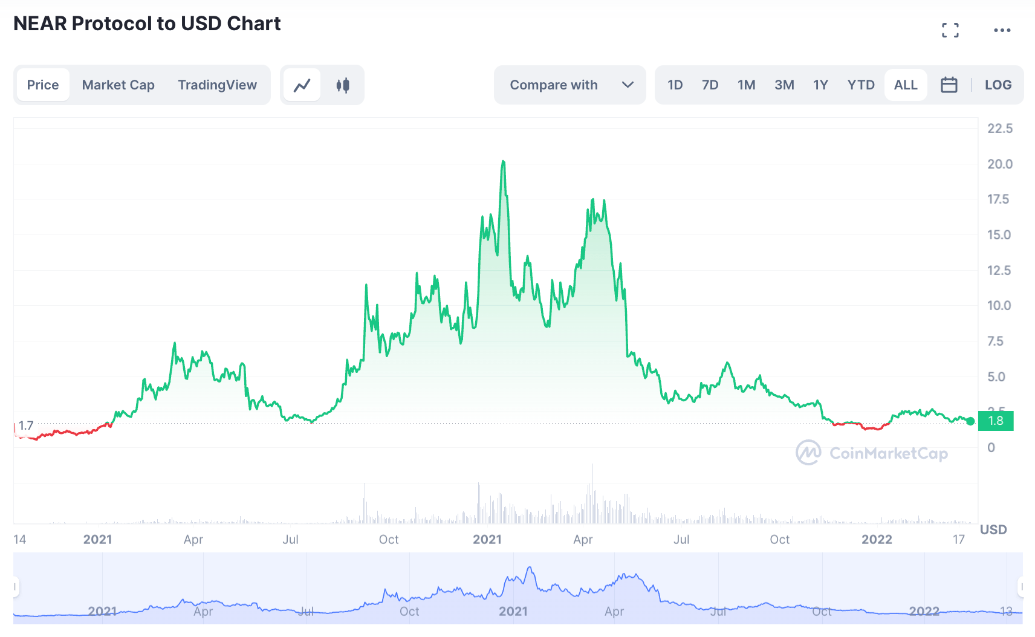Switch to line chart view icon
1035x637 pixels.
302,85
